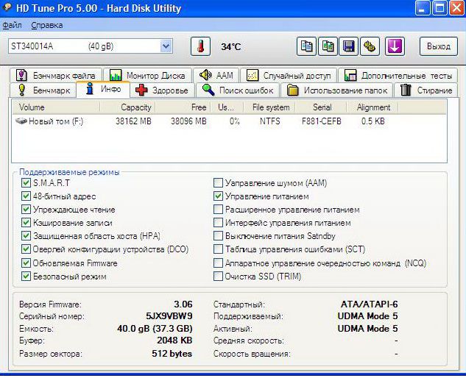Open the Справка menu
Screen dimensions: 466x378
(47, 25)
